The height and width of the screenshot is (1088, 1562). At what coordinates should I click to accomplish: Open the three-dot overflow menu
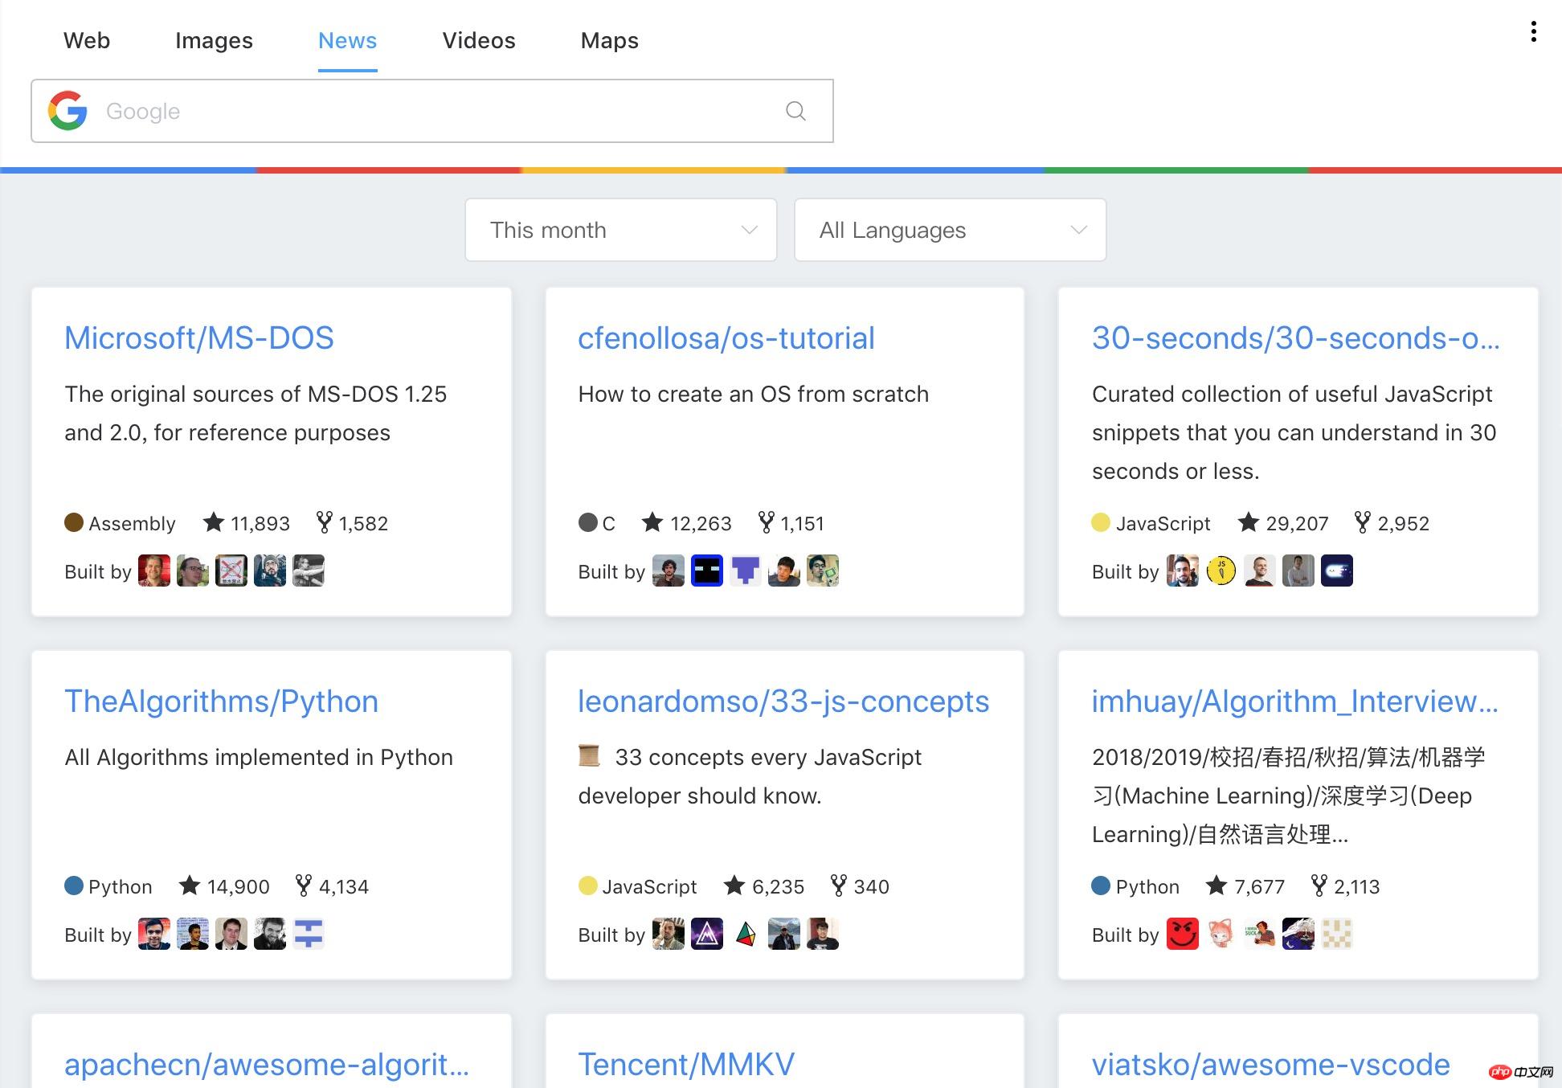click(1533, 32)
